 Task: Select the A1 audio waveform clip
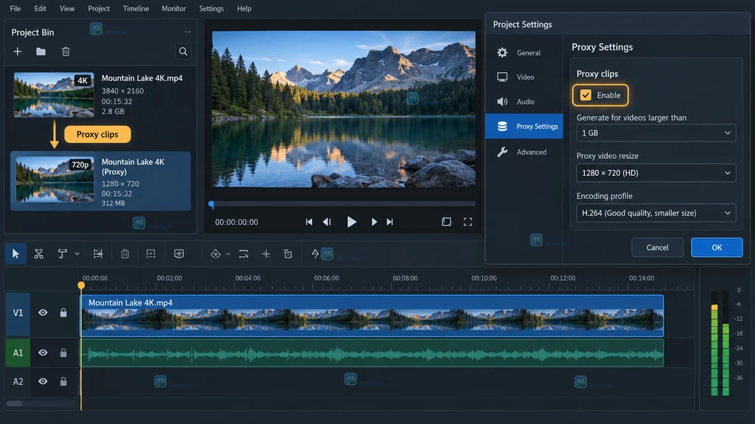[x=372, y=353]
